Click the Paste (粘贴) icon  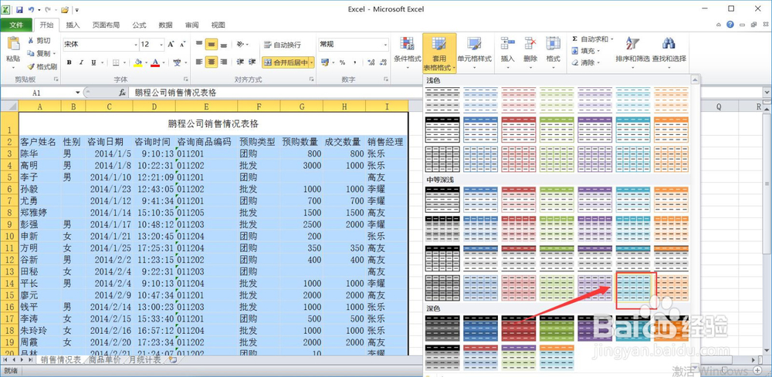pyautogui.click(x=13, y=45)
